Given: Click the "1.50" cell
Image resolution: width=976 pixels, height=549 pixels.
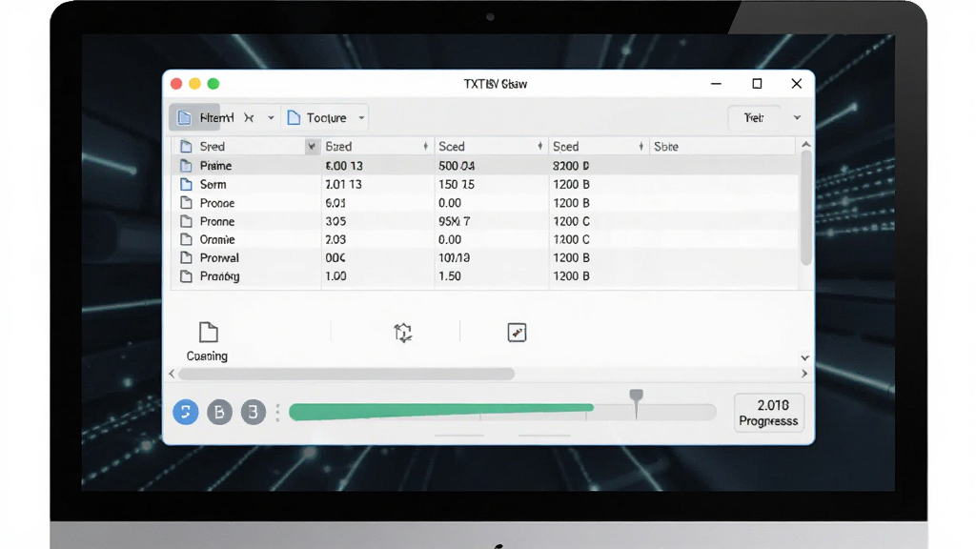Looking at the screenshot, I should (x=450, y=276).
